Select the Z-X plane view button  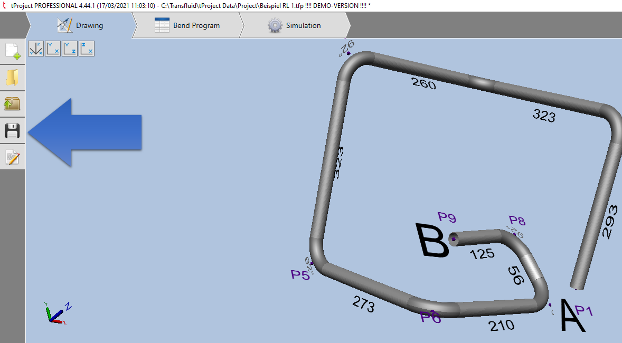[x=87, y=49]
